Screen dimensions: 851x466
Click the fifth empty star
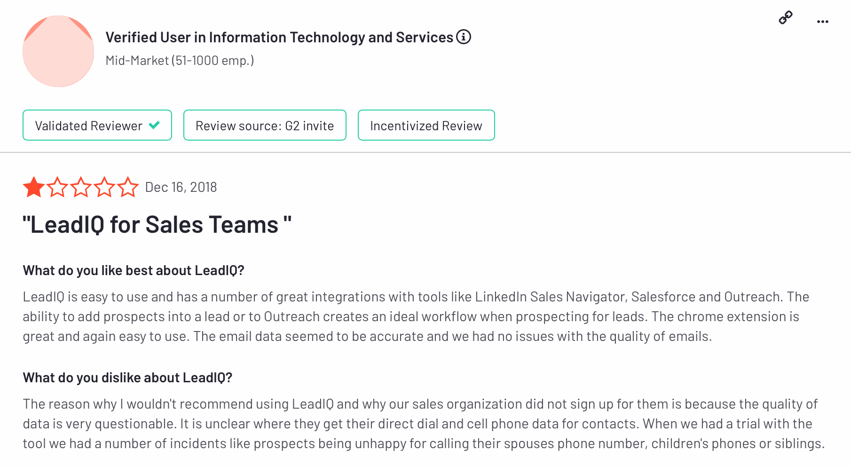point(128,187)
